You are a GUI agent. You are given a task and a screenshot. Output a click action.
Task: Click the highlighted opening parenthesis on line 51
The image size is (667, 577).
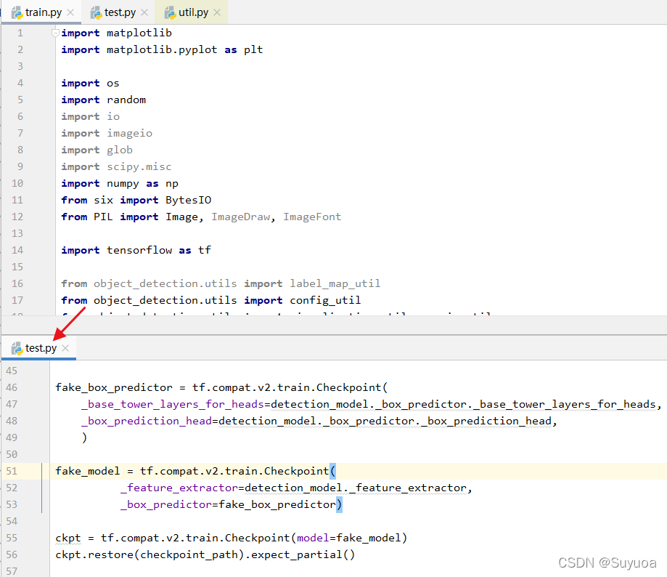tap(332, 471)
